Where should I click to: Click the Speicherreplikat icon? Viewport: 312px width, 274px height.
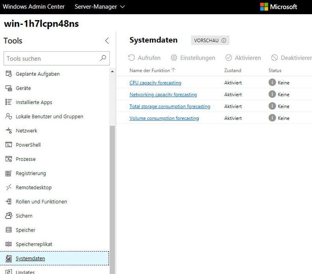tap(9, 244)
